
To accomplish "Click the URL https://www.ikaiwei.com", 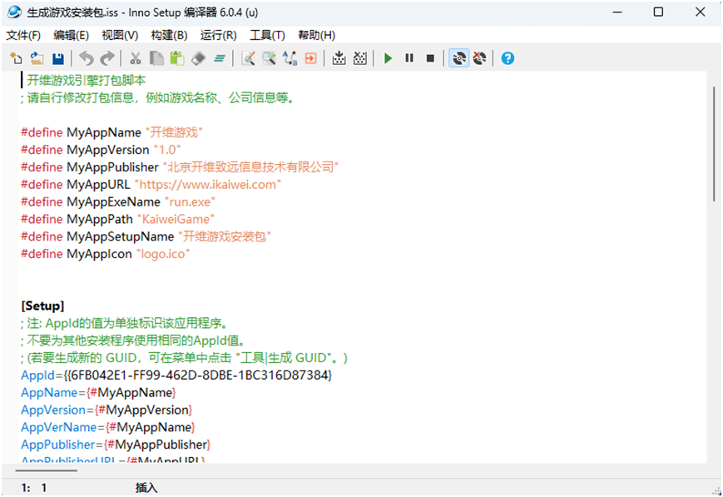I will pos(207,185).
